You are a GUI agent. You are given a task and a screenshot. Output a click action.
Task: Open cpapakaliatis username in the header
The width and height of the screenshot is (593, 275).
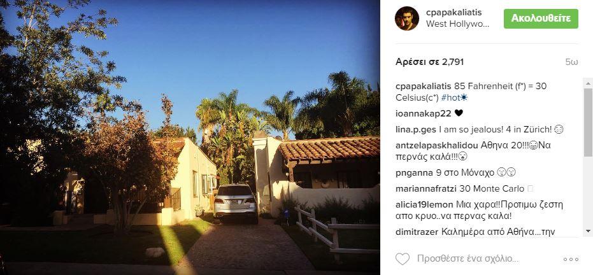click(454, 13)
